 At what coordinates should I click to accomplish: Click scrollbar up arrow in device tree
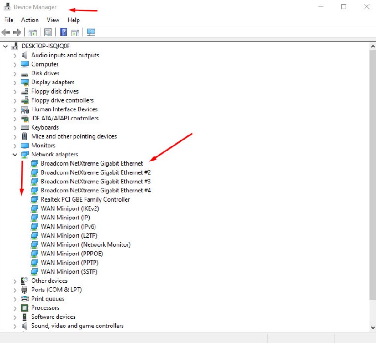373,47
